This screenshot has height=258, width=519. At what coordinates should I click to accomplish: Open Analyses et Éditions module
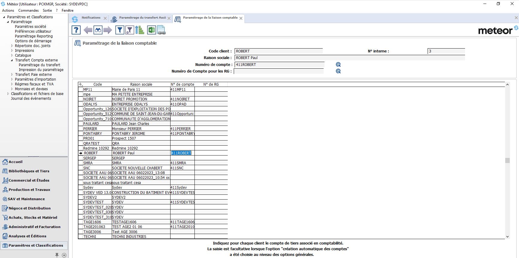(34, 236)
